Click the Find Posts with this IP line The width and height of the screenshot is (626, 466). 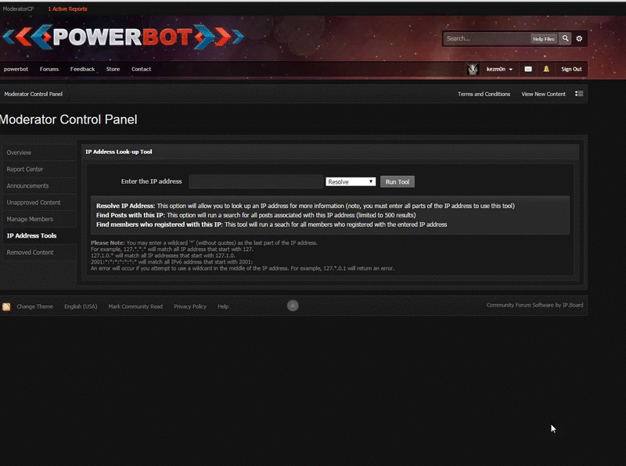(x=256, y=215)
